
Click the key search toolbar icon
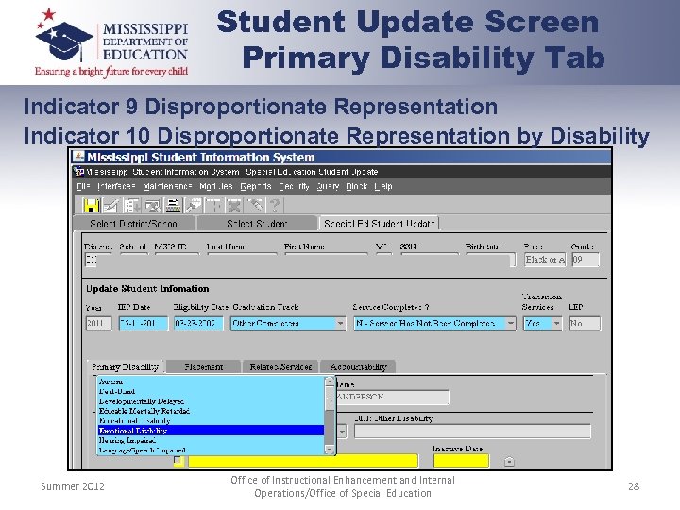click(x=194, y=205)
